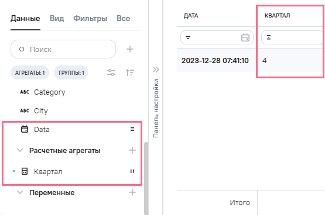Click the calendar icon next to Data field
Screen dimensions: 325x215
coord(25,129)
